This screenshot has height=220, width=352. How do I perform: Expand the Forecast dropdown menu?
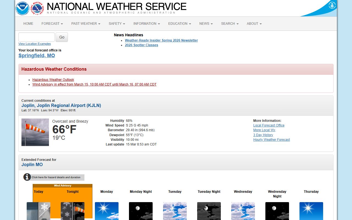(x=52, y=24)
